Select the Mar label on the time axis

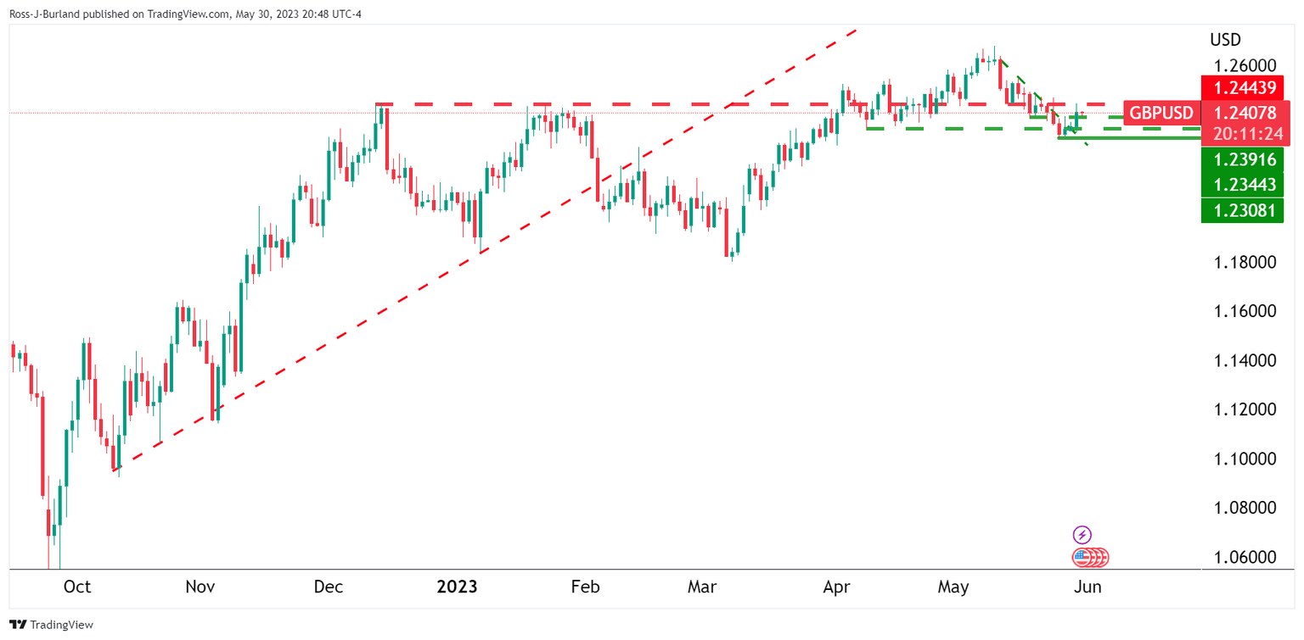click(x=703, y=587)
